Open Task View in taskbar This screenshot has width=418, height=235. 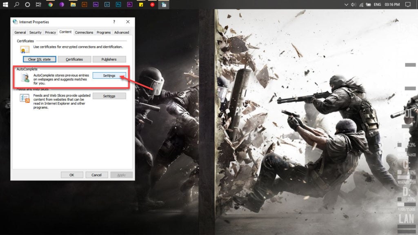tap(39, 4)
